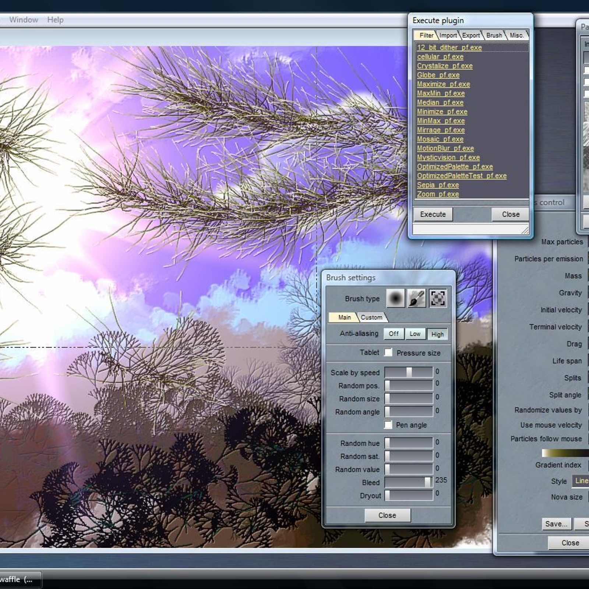Image resolution: width=589 pixels, height=589 pixels.
Task: Close the Brush settings panel
Action: point(387,515)
